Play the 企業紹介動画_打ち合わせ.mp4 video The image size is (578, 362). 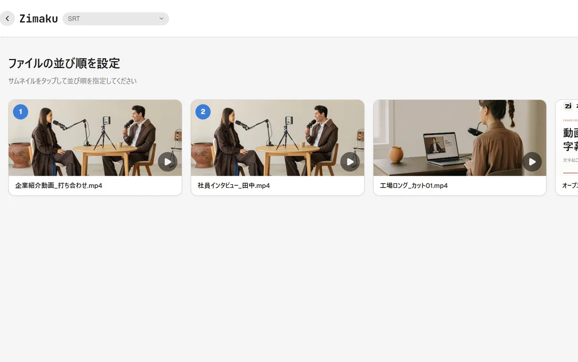click(168, 162)
